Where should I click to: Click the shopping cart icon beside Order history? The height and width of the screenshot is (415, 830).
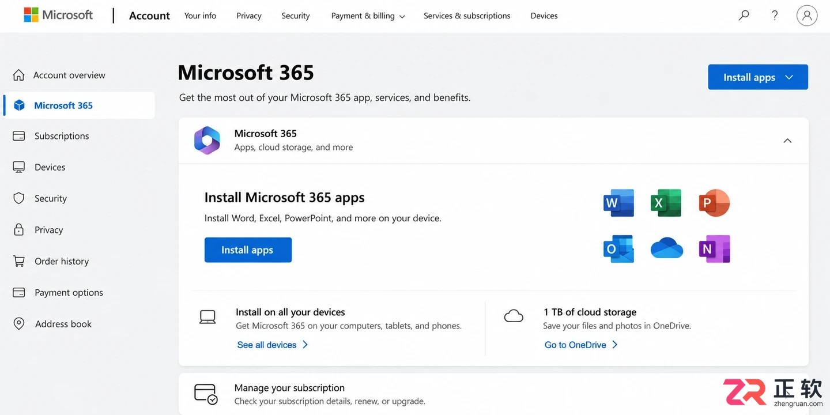pos(19,261)
